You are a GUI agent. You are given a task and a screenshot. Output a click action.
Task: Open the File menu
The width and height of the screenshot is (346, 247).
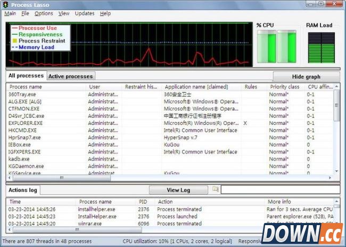pos(25,13)
